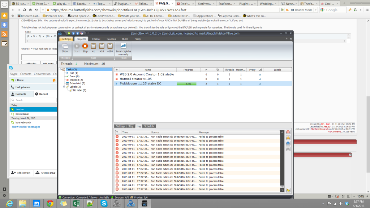
Task: Open Skype Conversation menu
Action: pyautogui.click(x=42, y=74)
